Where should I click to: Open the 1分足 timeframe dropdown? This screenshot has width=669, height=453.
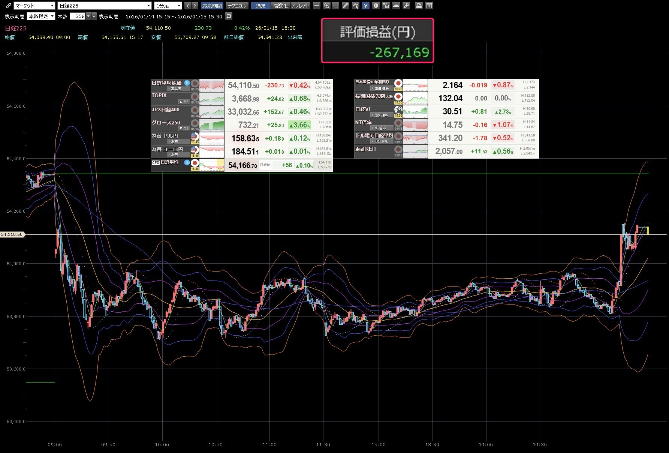[x=168, y=6]
